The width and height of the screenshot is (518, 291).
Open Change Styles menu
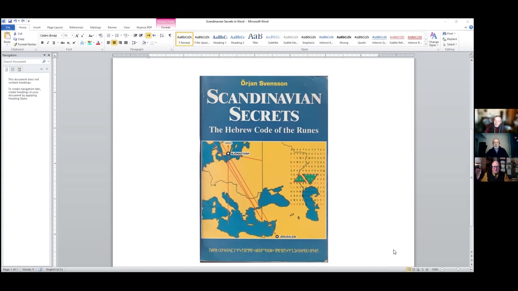(434, 39)
